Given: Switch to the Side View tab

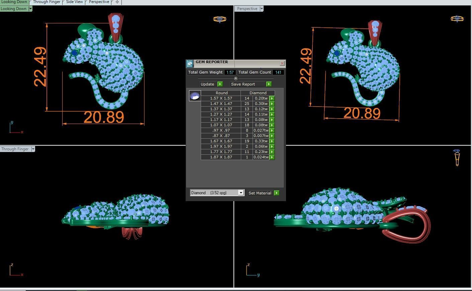Looking at the screenshot, I should pyautogui.click(x=75, y=2).
